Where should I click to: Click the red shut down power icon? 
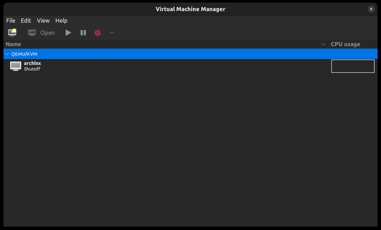[x=97, y=33]
